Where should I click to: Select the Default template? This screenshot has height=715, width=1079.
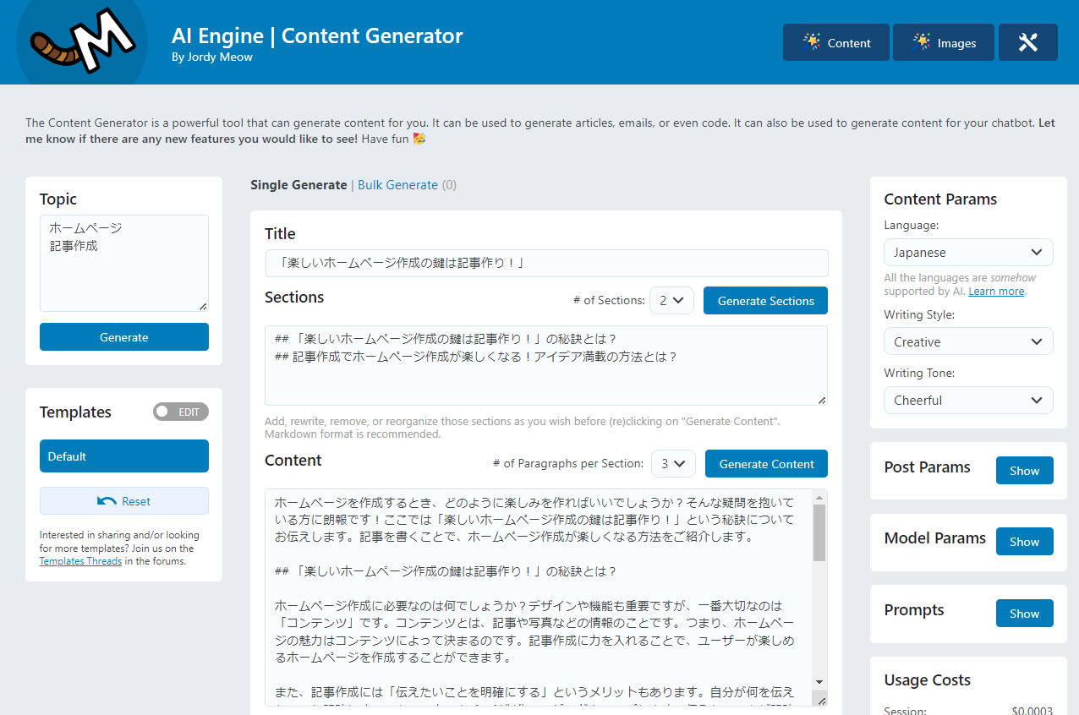click(124, 456)
